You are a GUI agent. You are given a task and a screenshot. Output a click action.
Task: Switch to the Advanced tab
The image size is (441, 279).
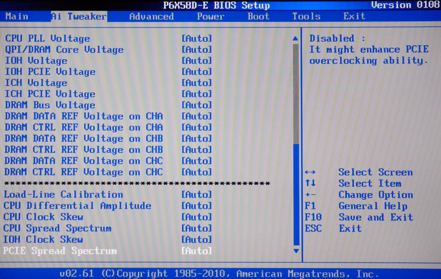pyautogui.click(x=152, y=17)
